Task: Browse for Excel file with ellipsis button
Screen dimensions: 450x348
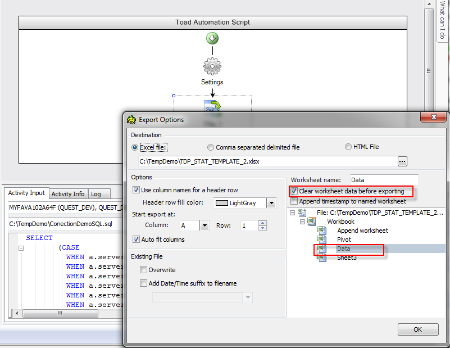Action: click(x=402, y=161)
